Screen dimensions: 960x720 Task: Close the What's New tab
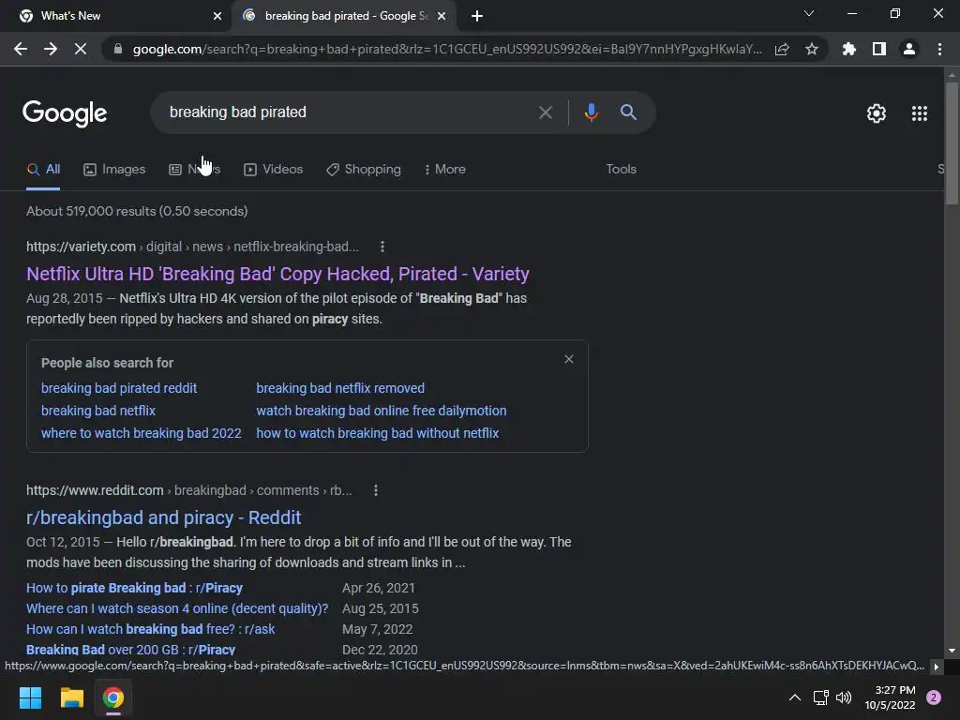click(217, 16)
